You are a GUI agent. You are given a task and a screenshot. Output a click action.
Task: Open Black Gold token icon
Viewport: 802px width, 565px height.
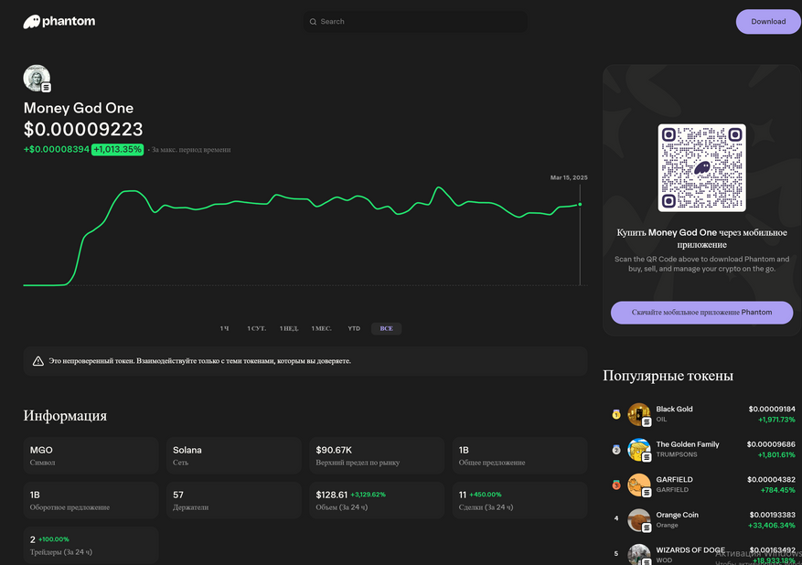(639, 414)
